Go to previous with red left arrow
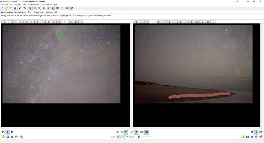This screenshot has height=143, width=264. [44, 8]
